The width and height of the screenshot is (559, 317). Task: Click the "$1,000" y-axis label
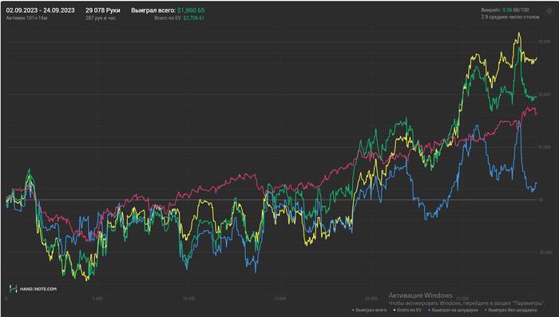[x=545, y=147]
